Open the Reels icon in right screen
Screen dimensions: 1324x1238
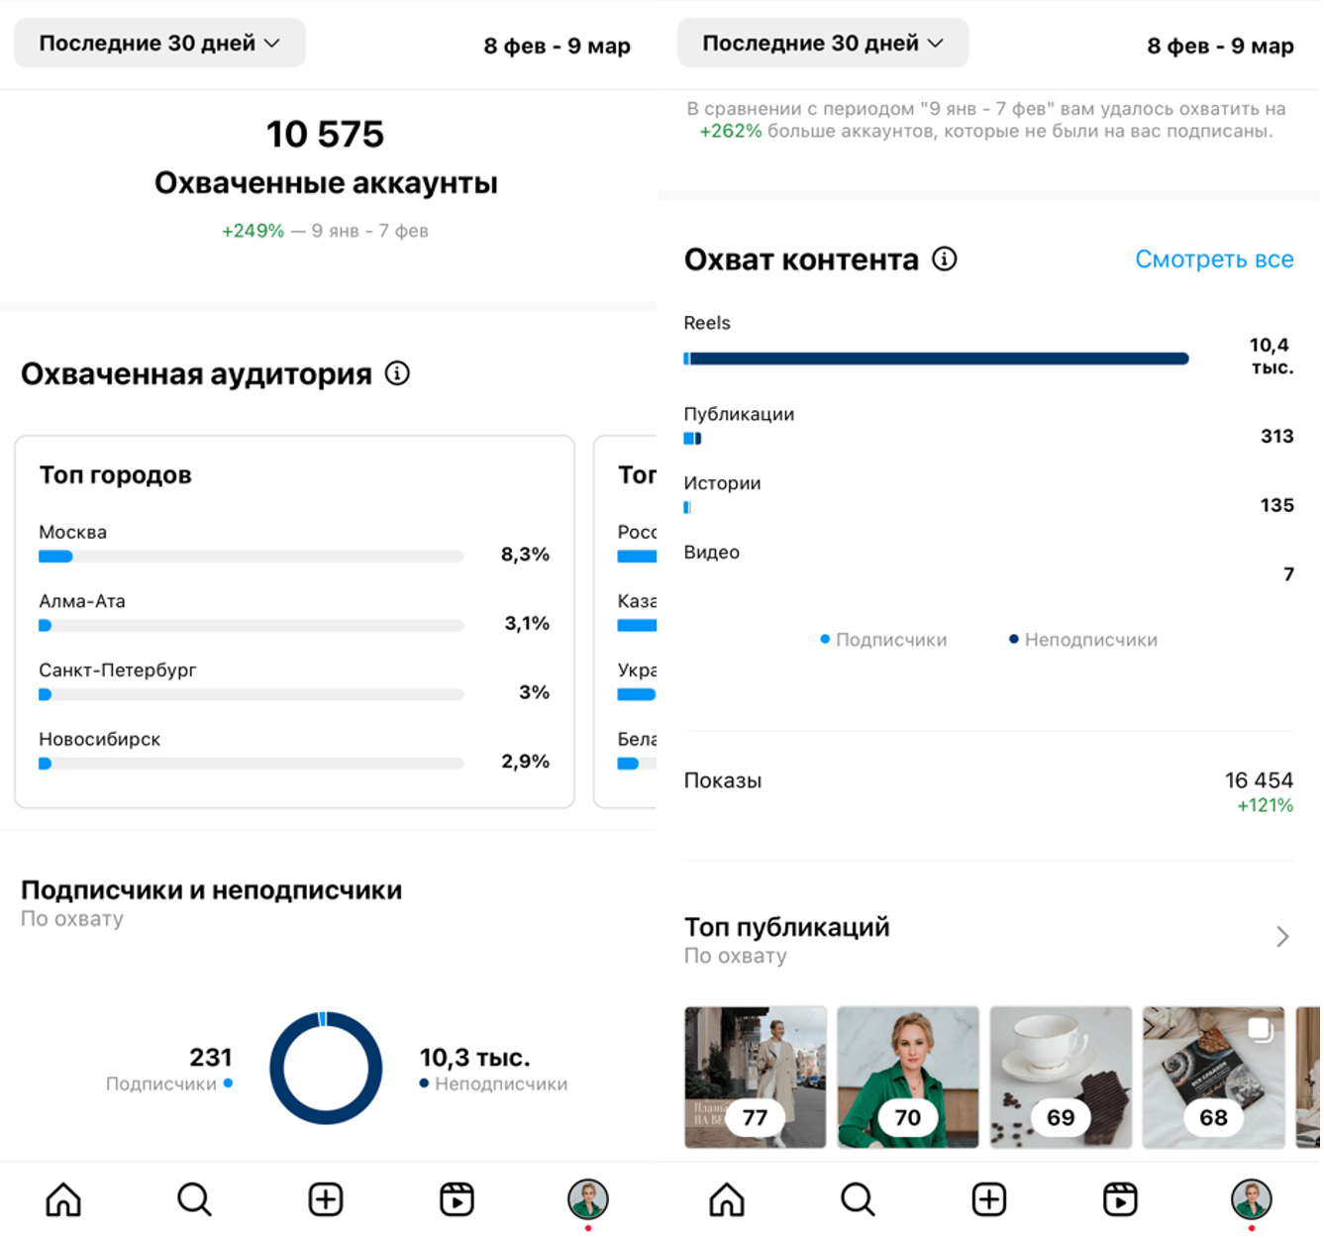point(1120,1199)
